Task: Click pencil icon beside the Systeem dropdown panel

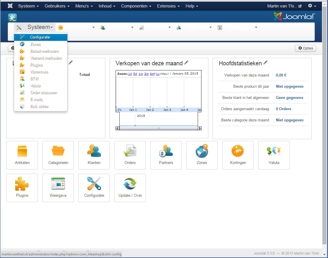Action: 71,62
